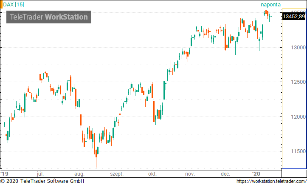Click the naponta interval label
The width and height of the screenshot is (307, 185).
(270, 5)
